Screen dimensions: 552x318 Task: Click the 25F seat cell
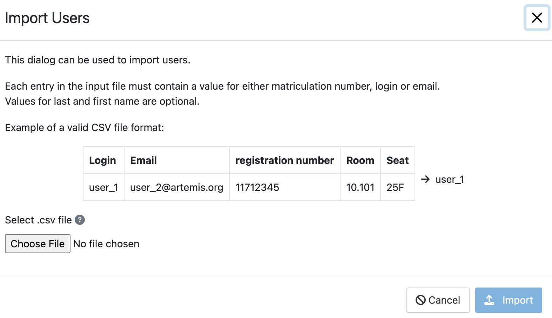[395, 187]
